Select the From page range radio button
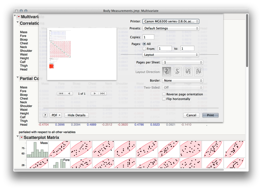 click(x=144, y=49)
